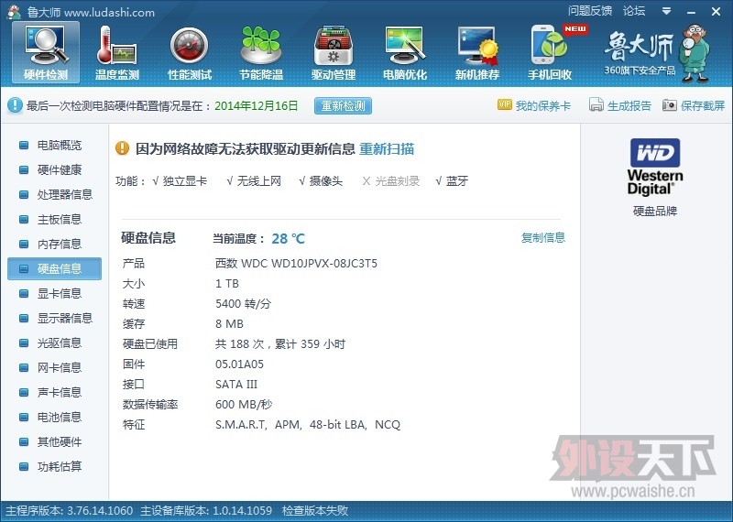Select 硬盘信息 in sidebar
This screenshot has width=733, height=522.
click(54, 268)
